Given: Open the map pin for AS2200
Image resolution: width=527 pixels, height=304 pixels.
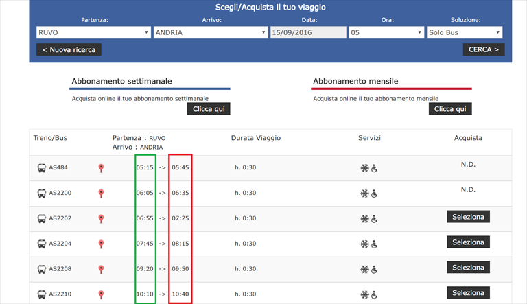Looking at the screenshot, I should coord(101,194).
